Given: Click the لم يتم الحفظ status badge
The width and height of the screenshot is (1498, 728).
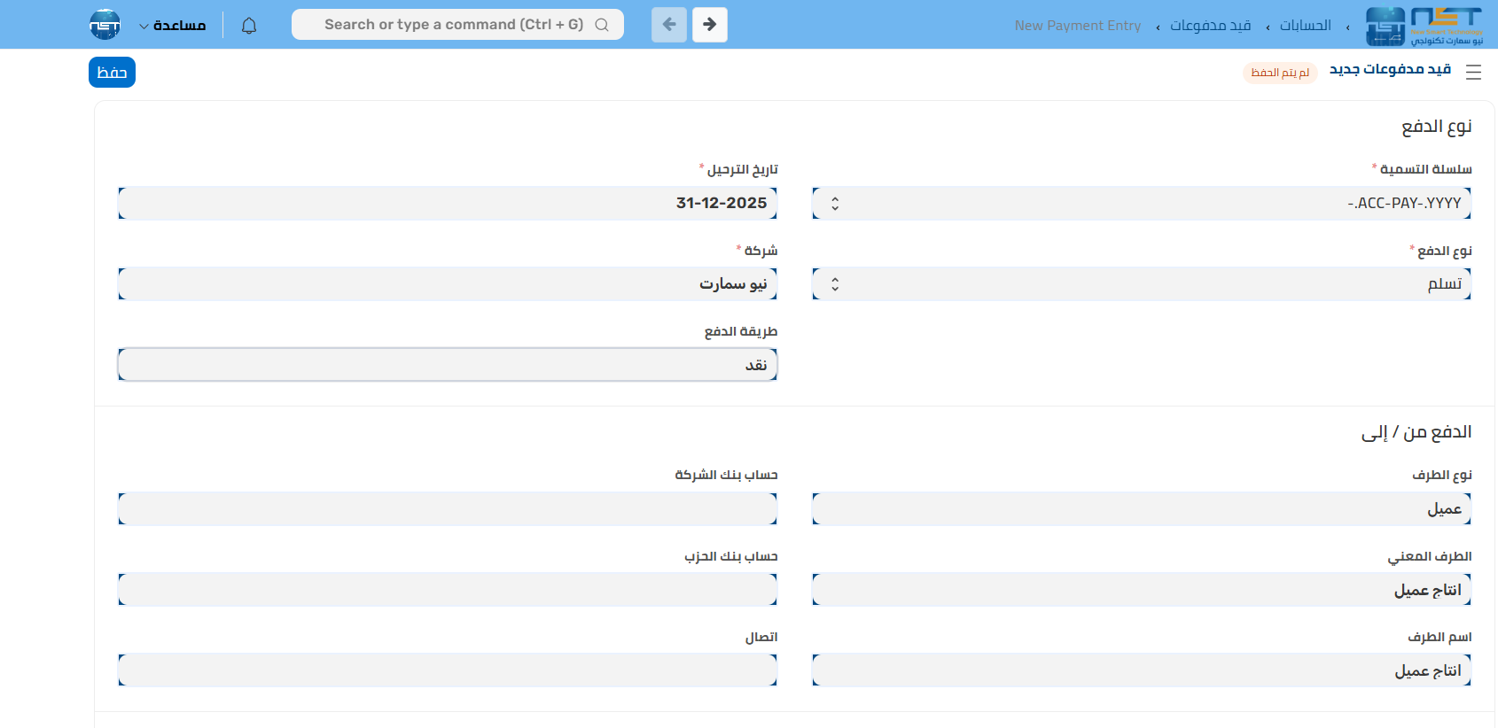Looking at the screenshot, I should [x=1280, y=73].
